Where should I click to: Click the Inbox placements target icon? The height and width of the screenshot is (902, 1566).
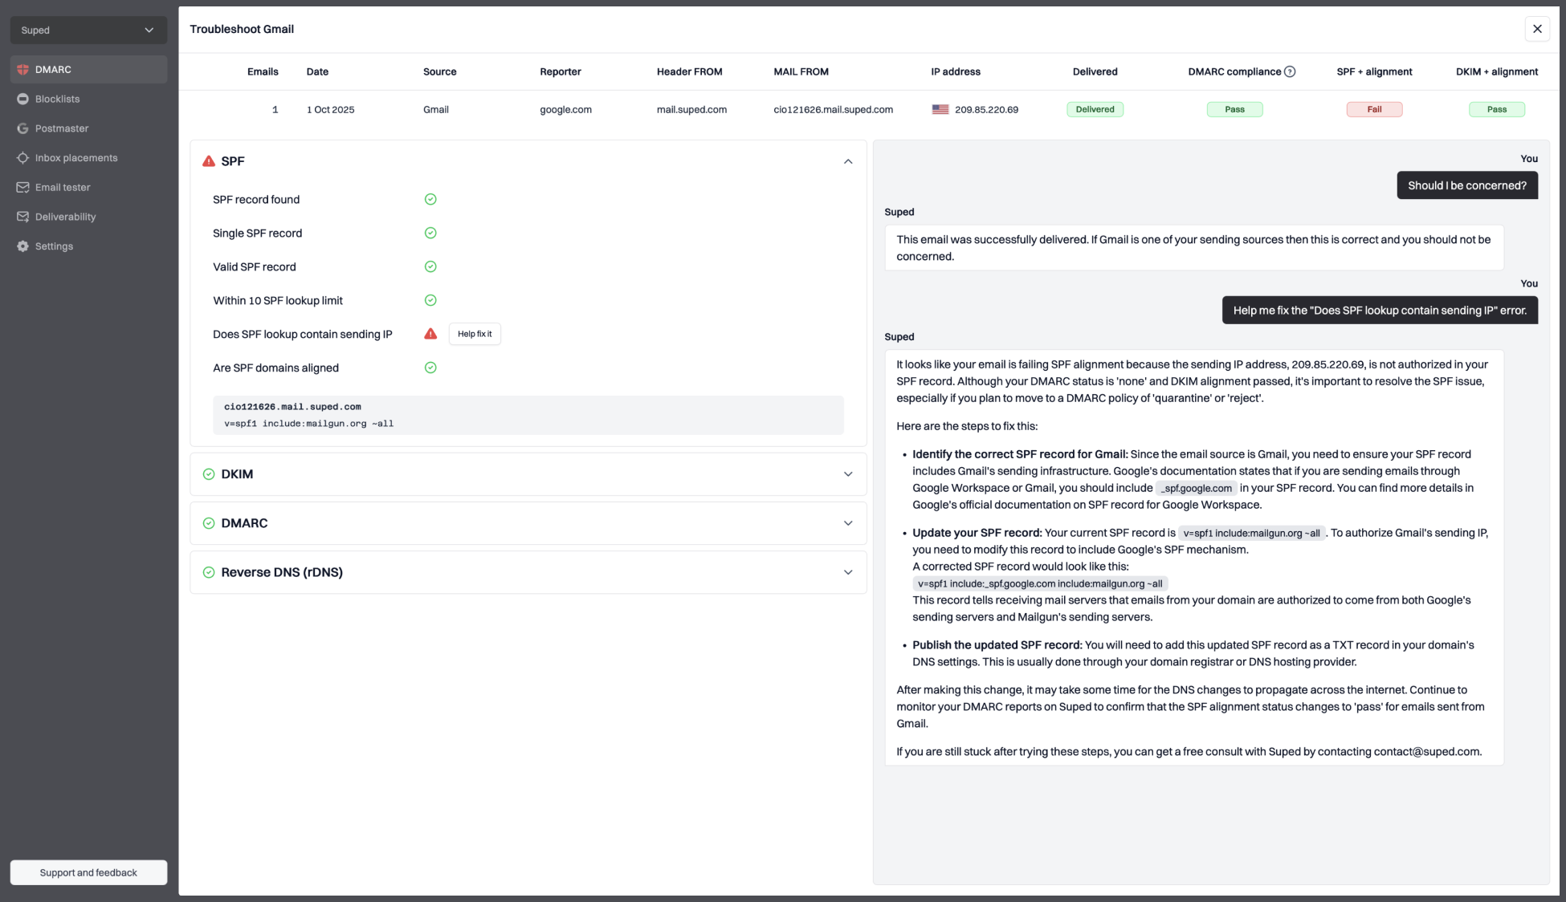click(22, 158)
